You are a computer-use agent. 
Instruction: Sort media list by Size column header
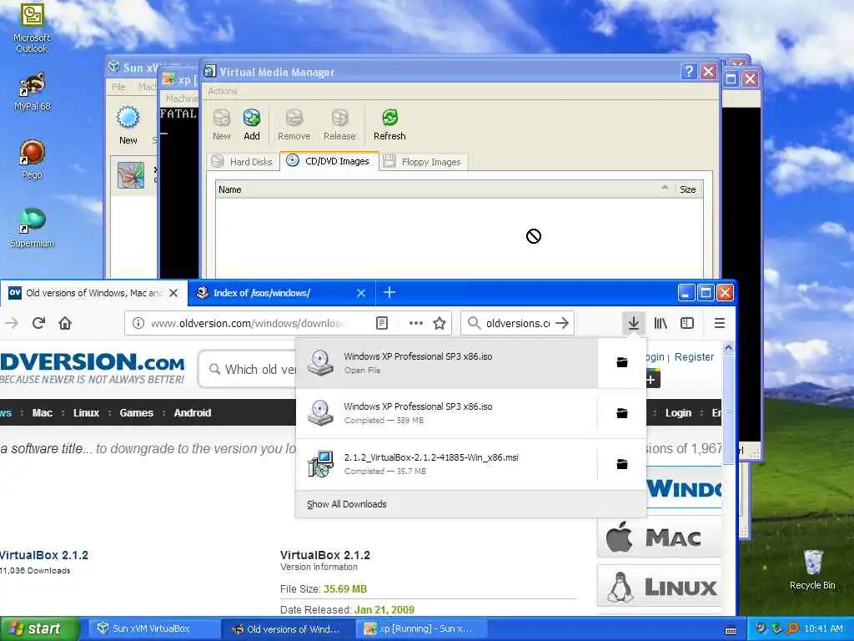688,189
